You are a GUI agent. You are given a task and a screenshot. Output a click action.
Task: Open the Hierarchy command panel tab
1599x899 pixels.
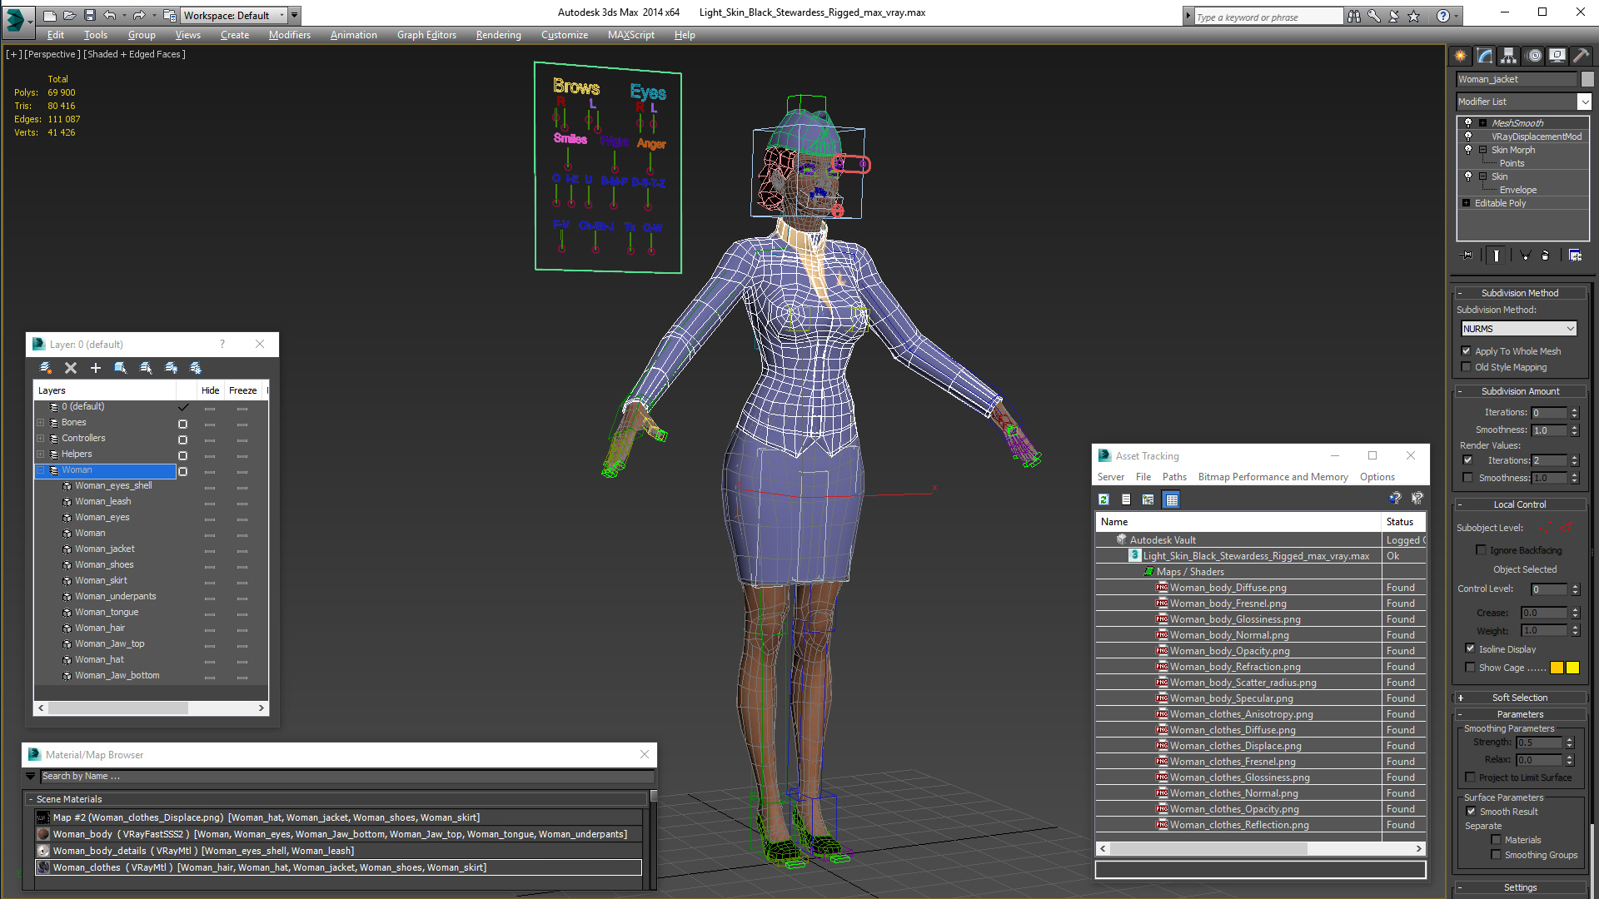(1508, 56)
